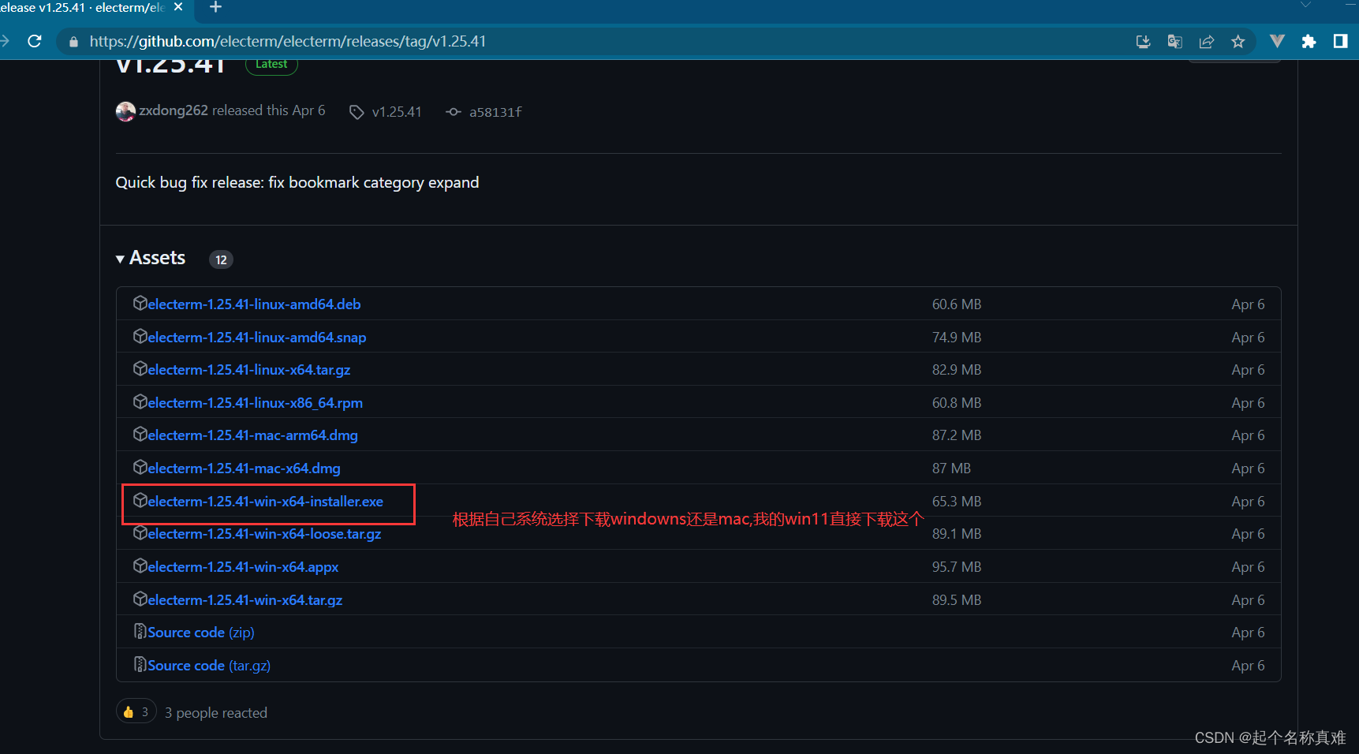The height and width of the screenshot is (754, 1359).
Task: Click the zxdong262 avatar image
Action: (125, 111)
